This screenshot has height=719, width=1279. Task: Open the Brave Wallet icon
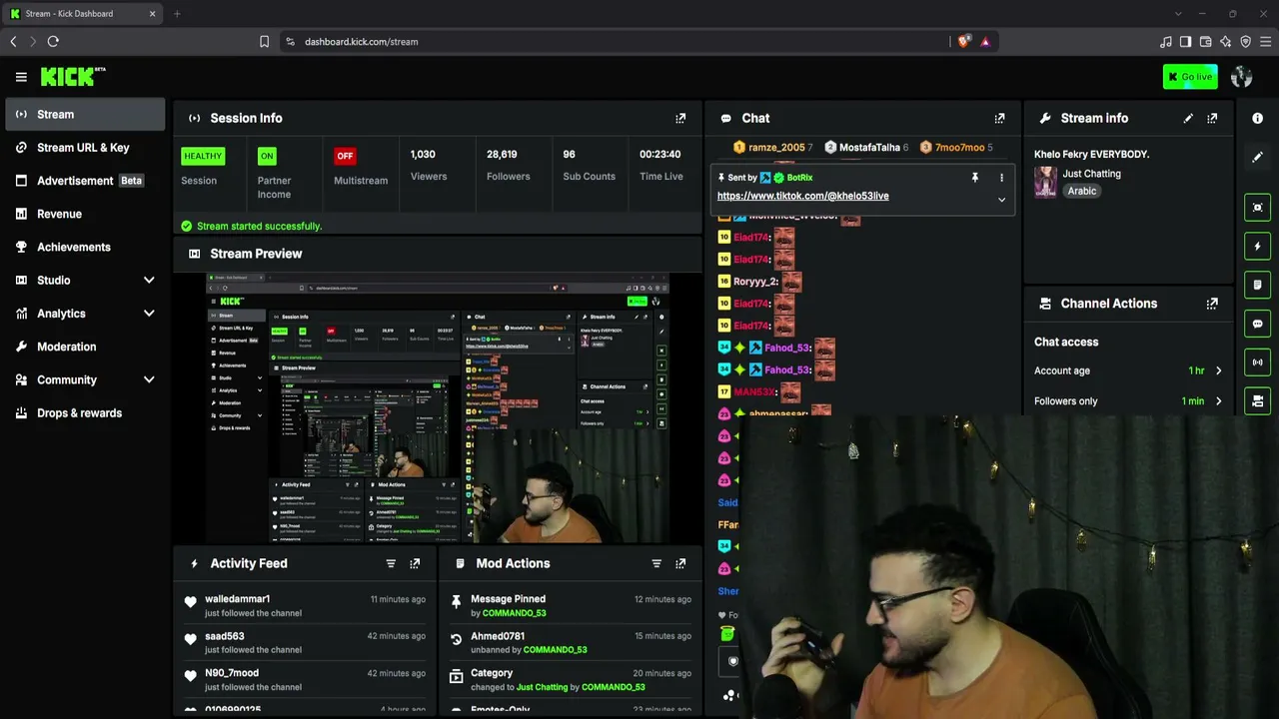[x=1205, y=41]
